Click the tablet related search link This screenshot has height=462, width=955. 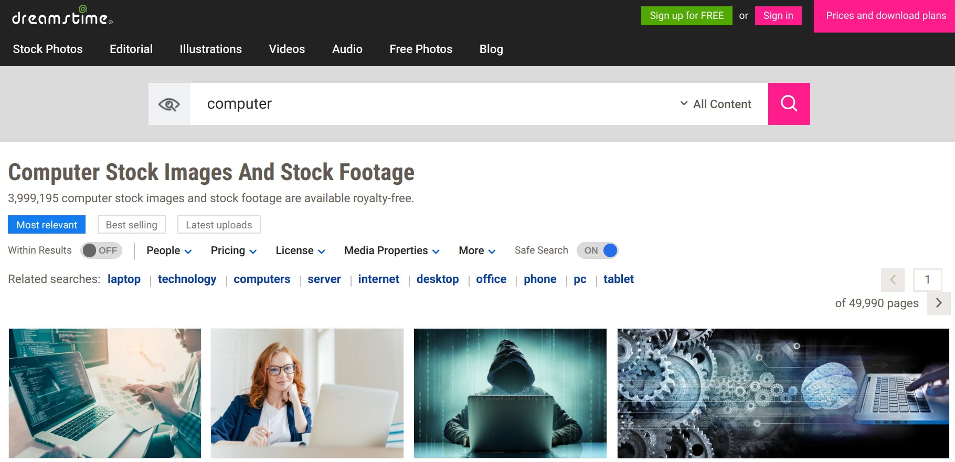[x=619, y=279]
